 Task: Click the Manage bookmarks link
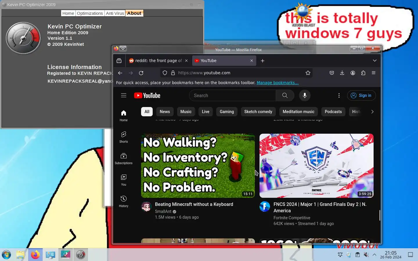click(278, 83)
